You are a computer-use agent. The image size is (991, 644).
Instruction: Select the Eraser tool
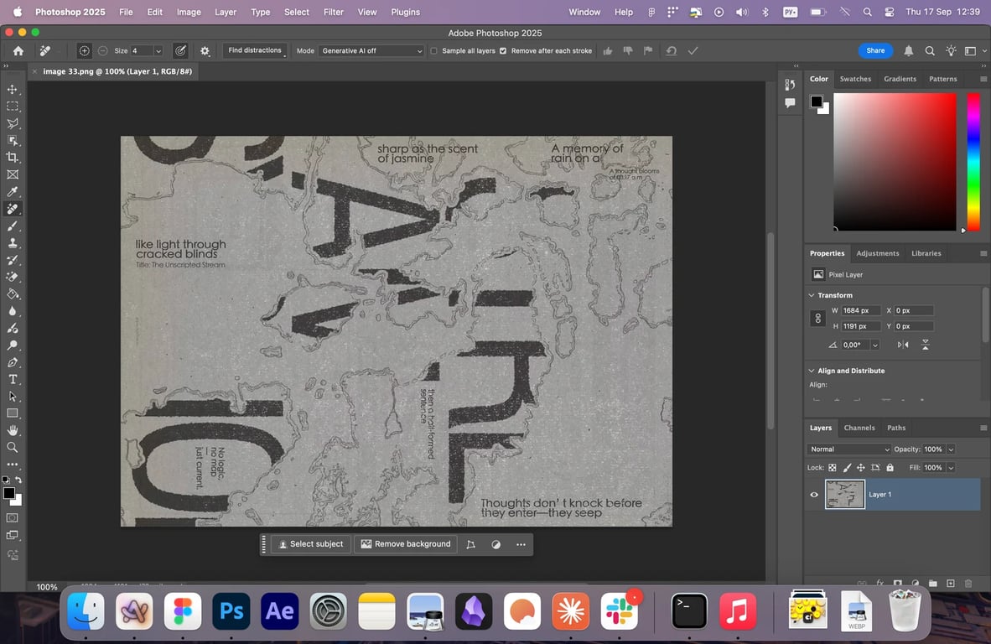tap(12, 277)
